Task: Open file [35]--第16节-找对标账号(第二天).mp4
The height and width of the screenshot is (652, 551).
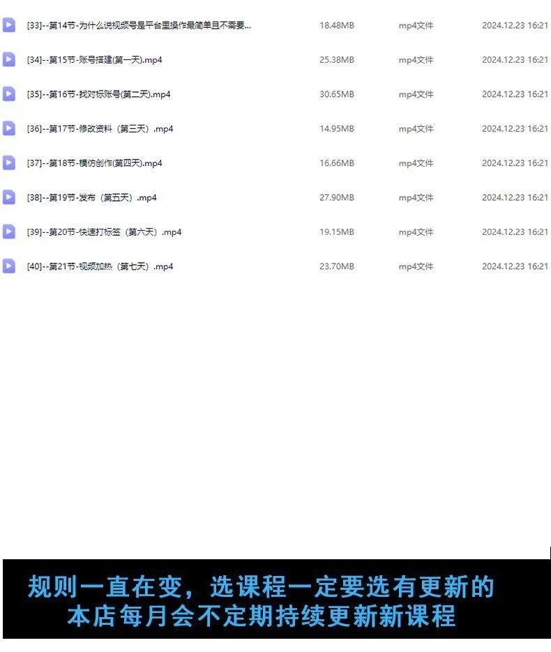Action: pyautogui.click(x=98, y=94)
